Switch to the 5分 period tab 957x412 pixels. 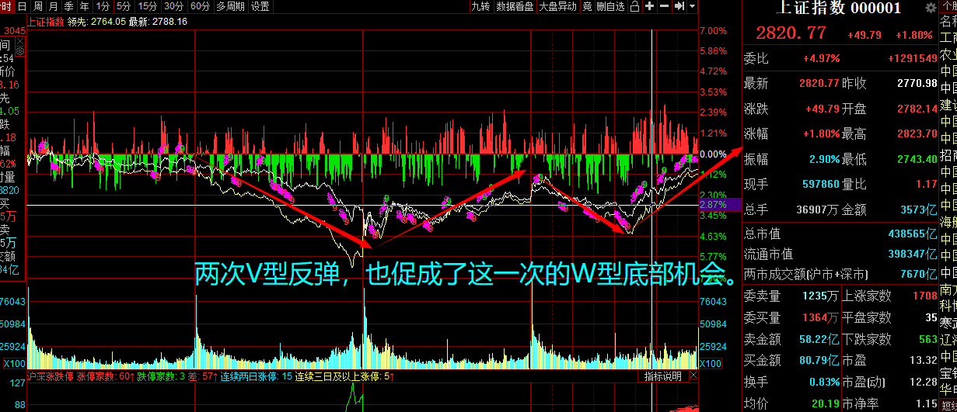[124, 6]
